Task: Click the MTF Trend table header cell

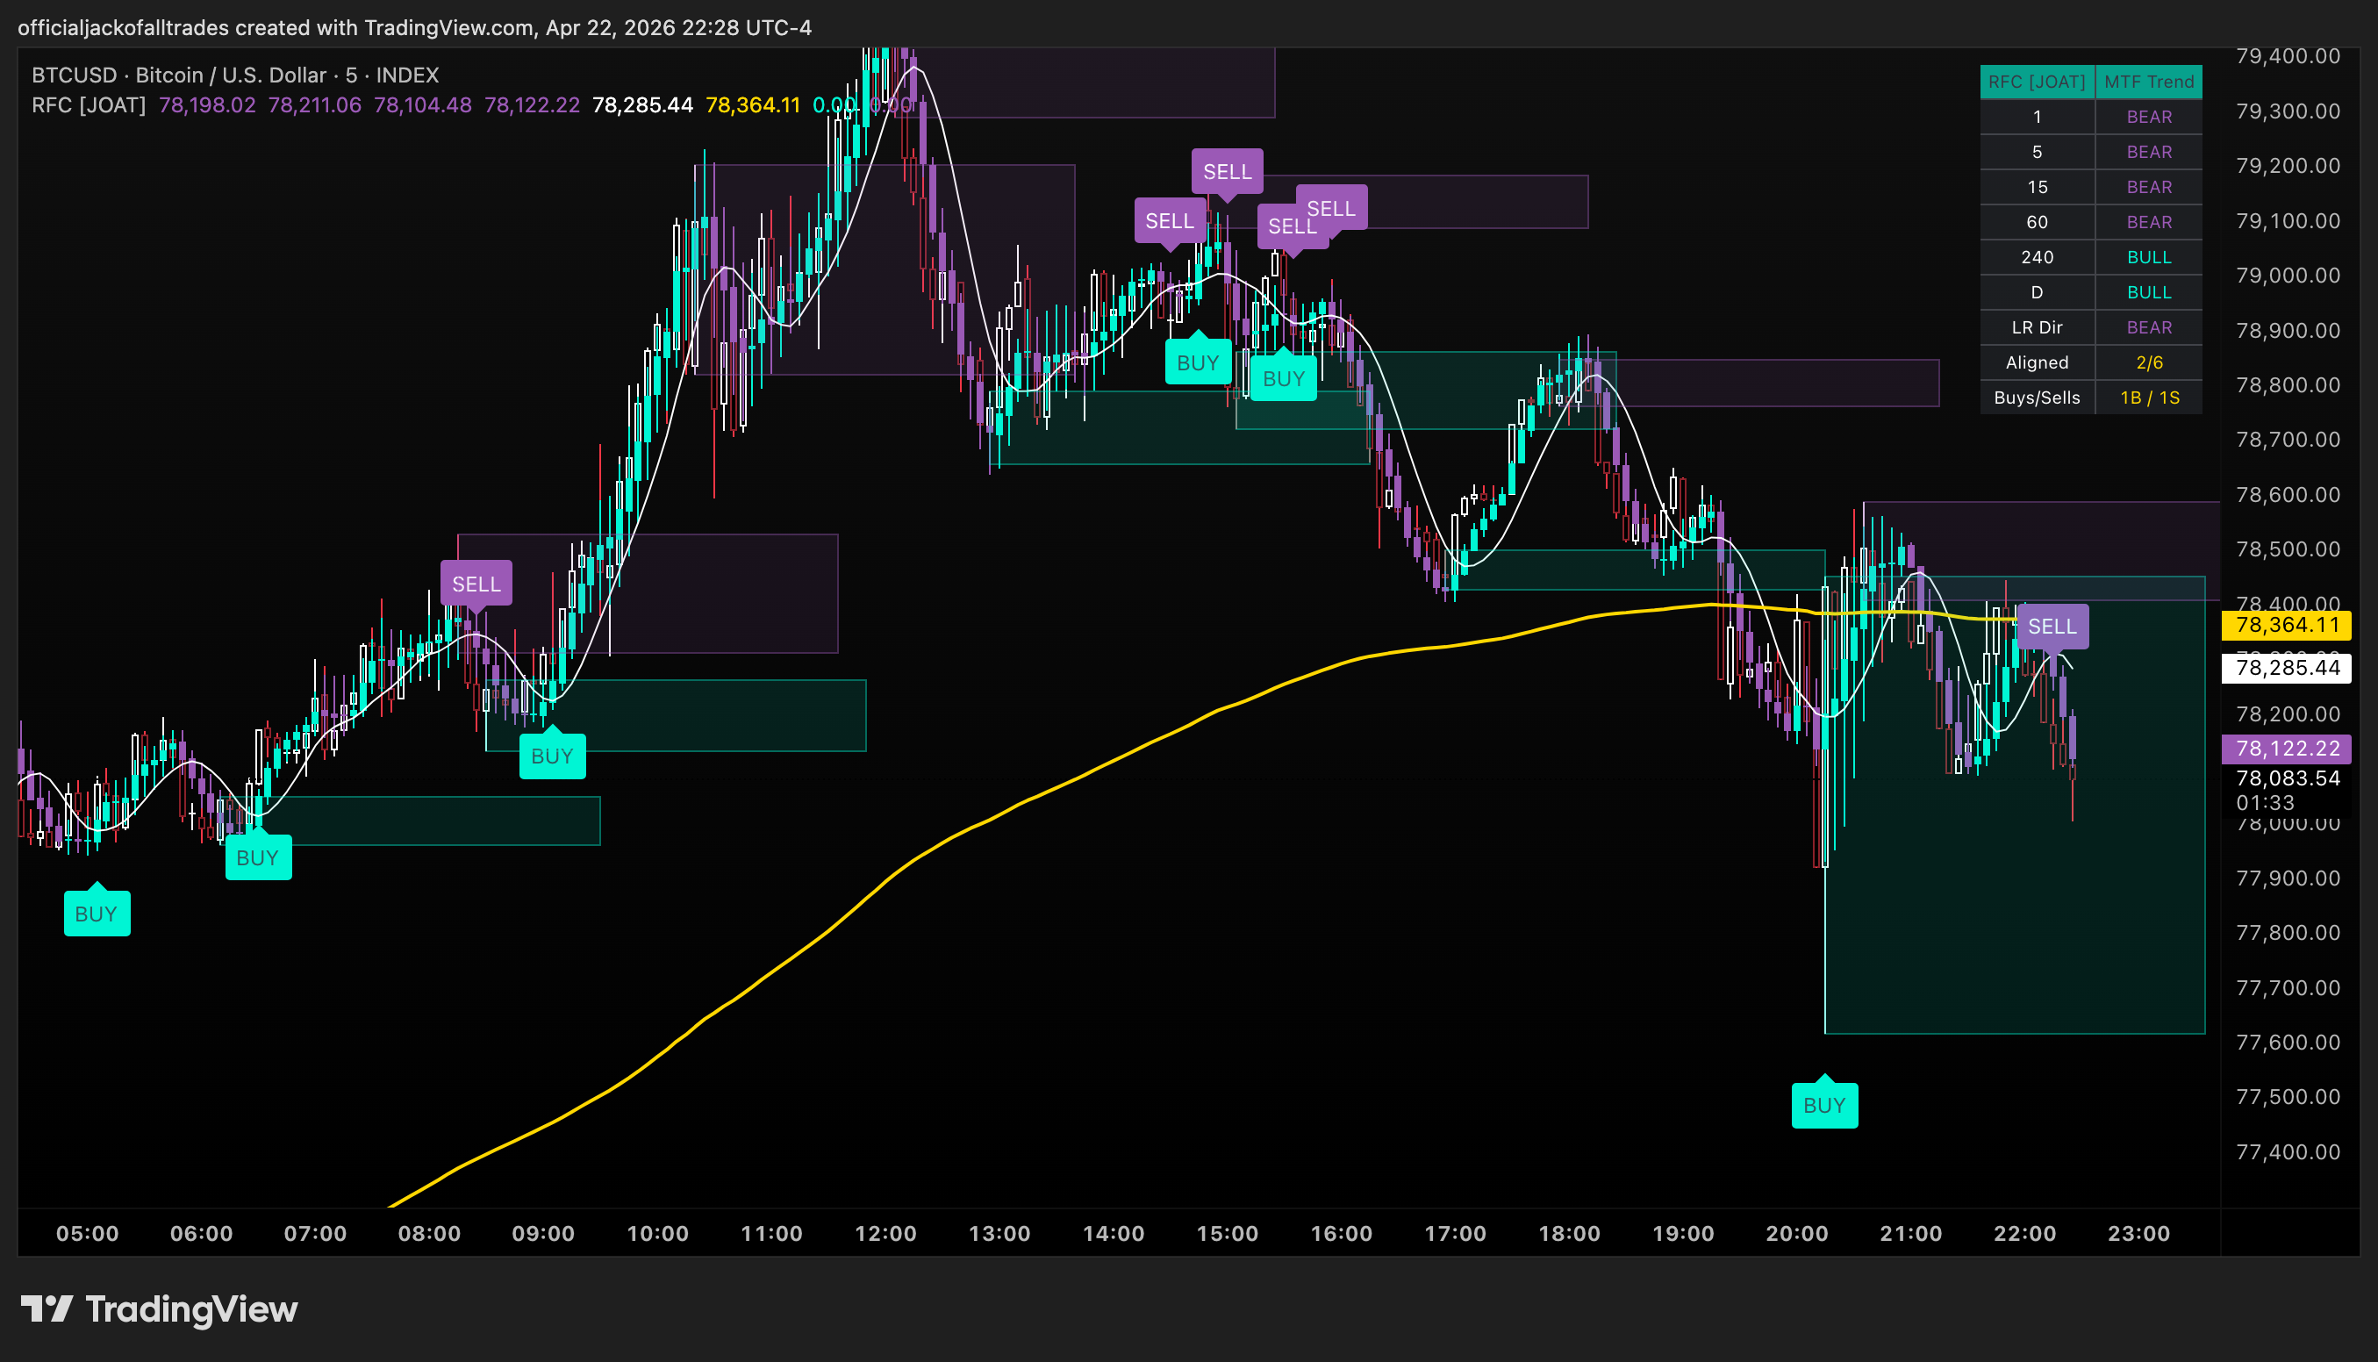Action: pyautogui.click(x=2149, y=82)
